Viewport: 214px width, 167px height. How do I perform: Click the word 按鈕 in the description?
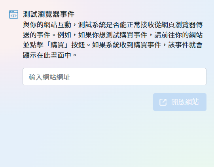(78, 45)
